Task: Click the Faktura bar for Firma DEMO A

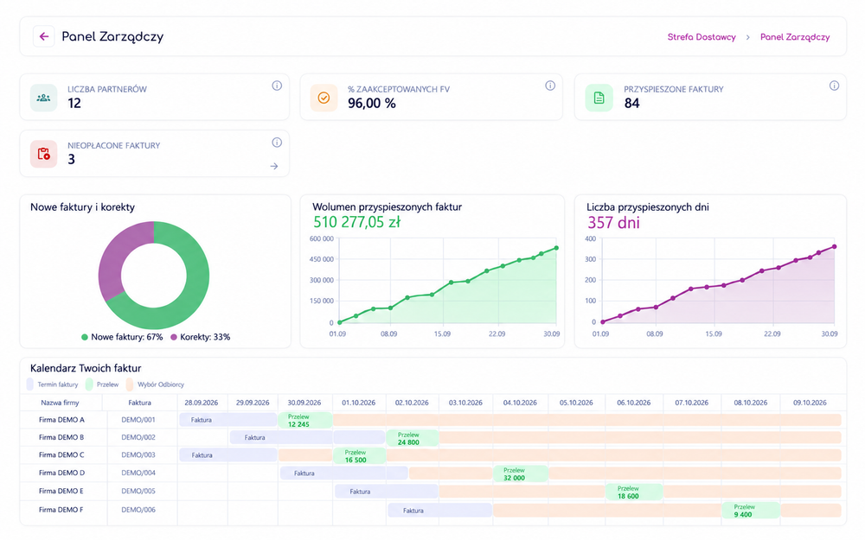Action: pos(227,420)
